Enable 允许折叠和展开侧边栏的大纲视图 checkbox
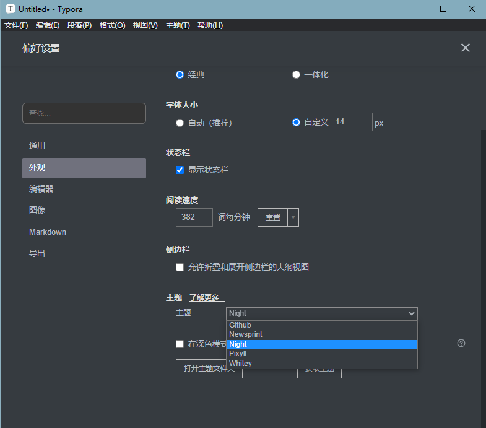The image size is (486, 428). pyautogui.click(x=180, y=267)
